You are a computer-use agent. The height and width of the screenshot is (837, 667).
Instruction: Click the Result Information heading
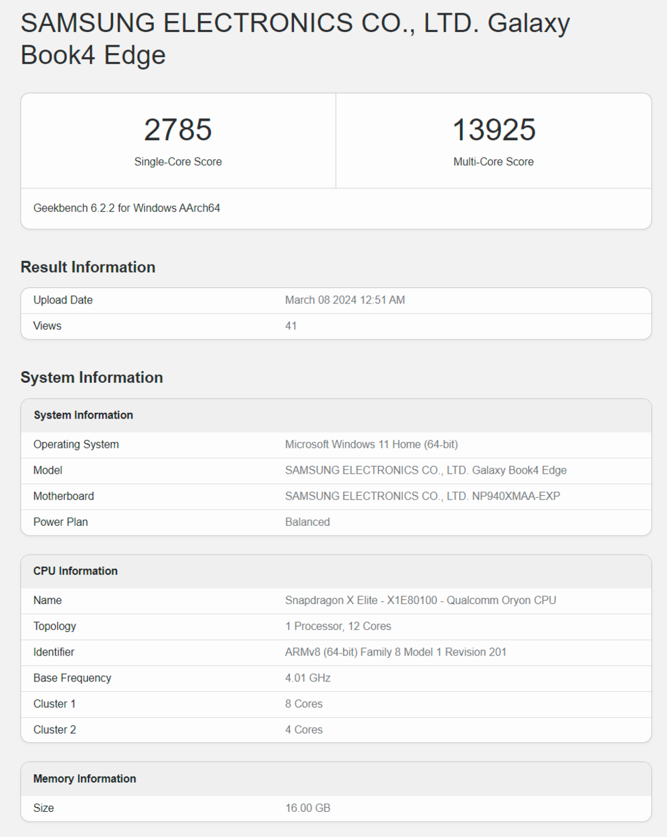click(88, 267)
